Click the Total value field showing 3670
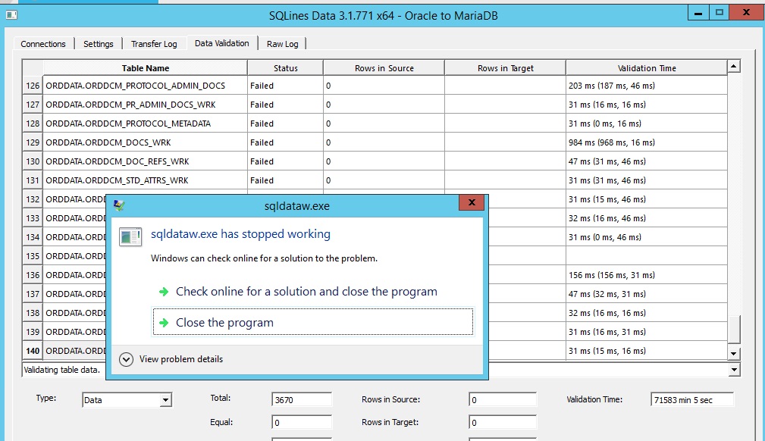This screenshot has height=441, width=765. click(301, 400)
